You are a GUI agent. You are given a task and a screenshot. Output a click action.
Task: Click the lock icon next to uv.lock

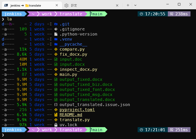point(56,125)
